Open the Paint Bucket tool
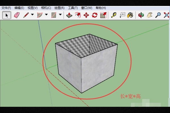The image size is (170, 113). 130,15
